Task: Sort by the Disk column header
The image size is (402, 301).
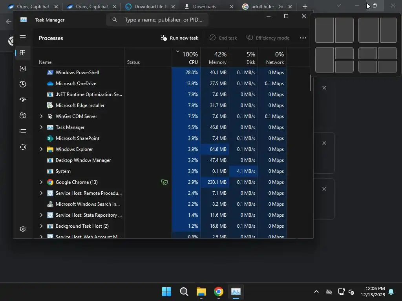Action: pos(243,58)
